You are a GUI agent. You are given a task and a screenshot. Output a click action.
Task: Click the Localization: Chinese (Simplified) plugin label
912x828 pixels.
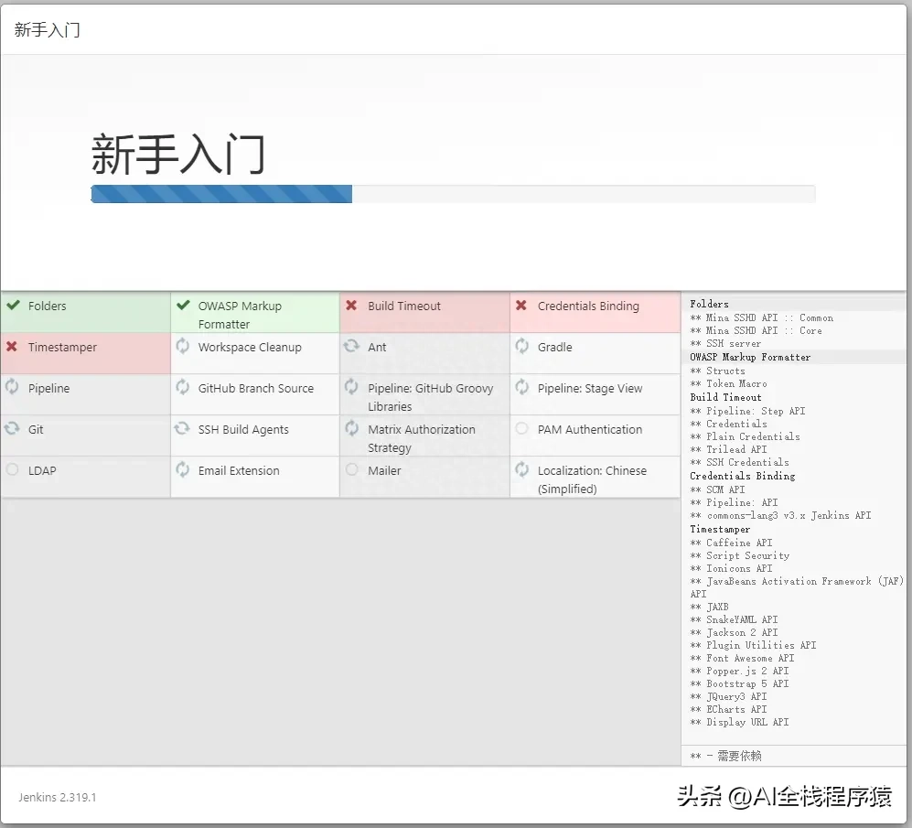click(592, 479)
